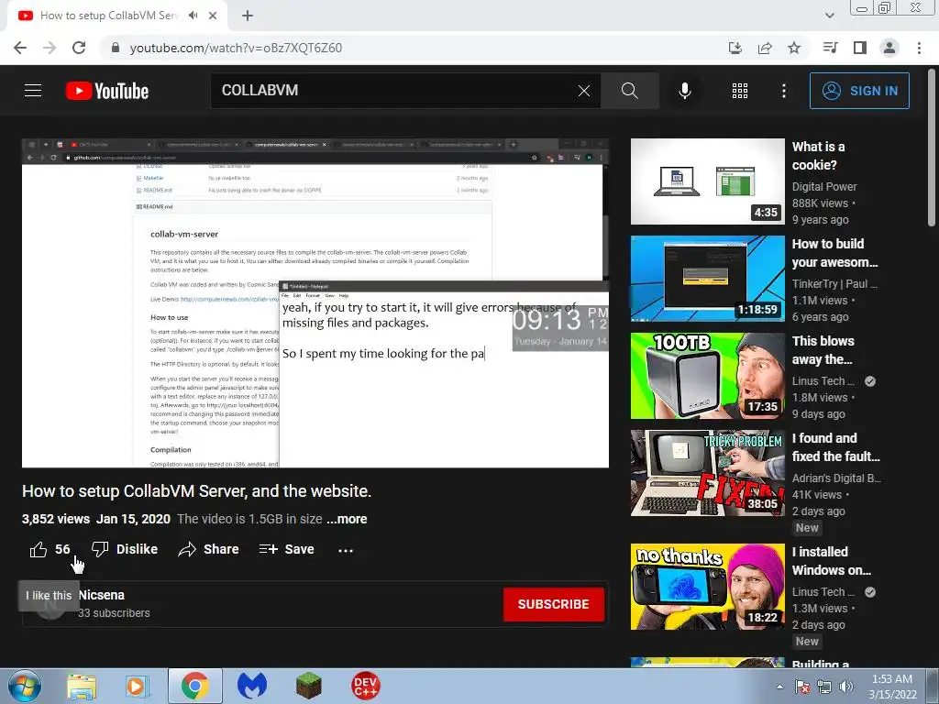
Task: Click the install page icon in the address bar
Action: [735, 48]
